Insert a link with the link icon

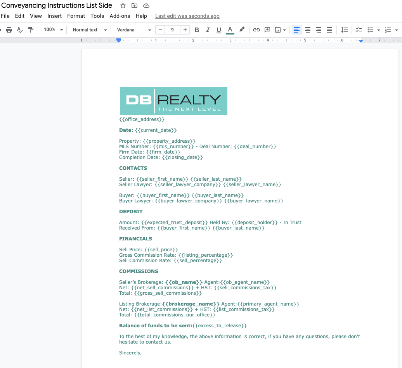256,30
